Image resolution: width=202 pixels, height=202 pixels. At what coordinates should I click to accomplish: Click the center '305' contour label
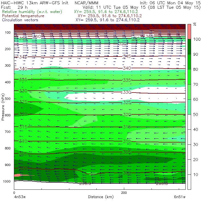(x=127, y=152)
